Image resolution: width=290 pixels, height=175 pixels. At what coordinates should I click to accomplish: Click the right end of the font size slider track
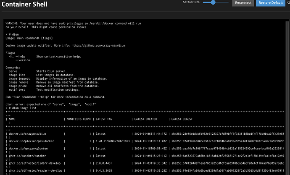pyautogui.click(x=228, y=3)
